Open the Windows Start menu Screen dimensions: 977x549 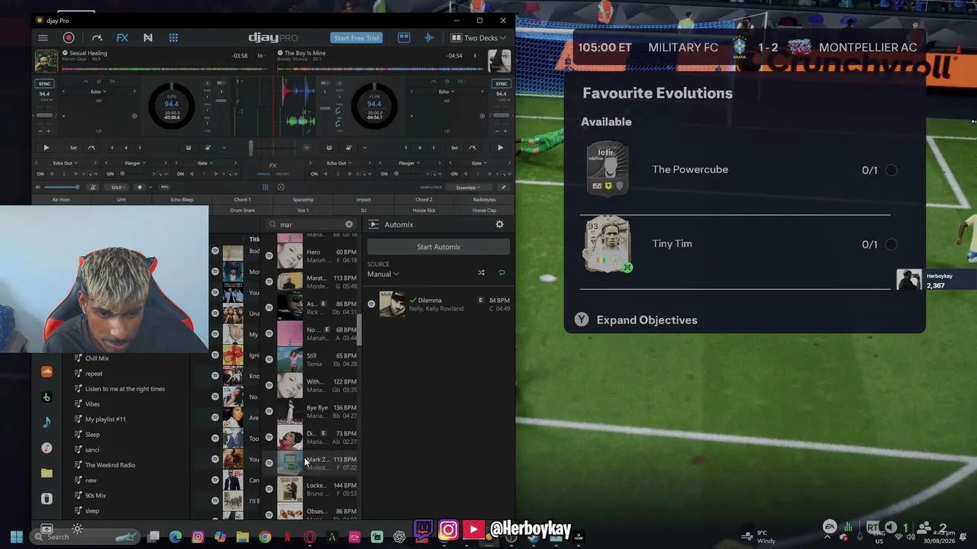click(16, 537)
